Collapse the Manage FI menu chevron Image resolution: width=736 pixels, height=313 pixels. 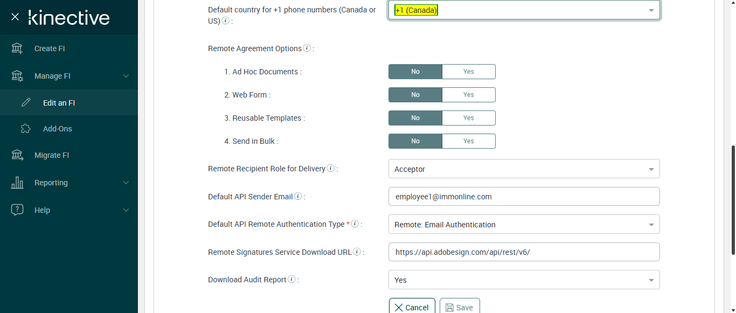pos(126,76)
